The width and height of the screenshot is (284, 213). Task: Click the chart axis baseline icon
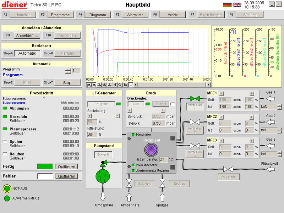pyautogui.click(x=110, y=85)
